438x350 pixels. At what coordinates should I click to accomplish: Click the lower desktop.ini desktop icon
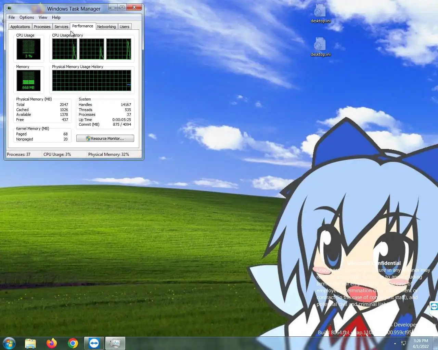[320, 47]
